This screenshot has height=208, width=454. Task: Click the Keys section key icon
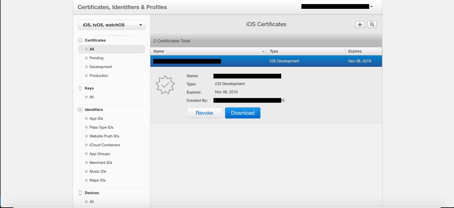(80, 88)
